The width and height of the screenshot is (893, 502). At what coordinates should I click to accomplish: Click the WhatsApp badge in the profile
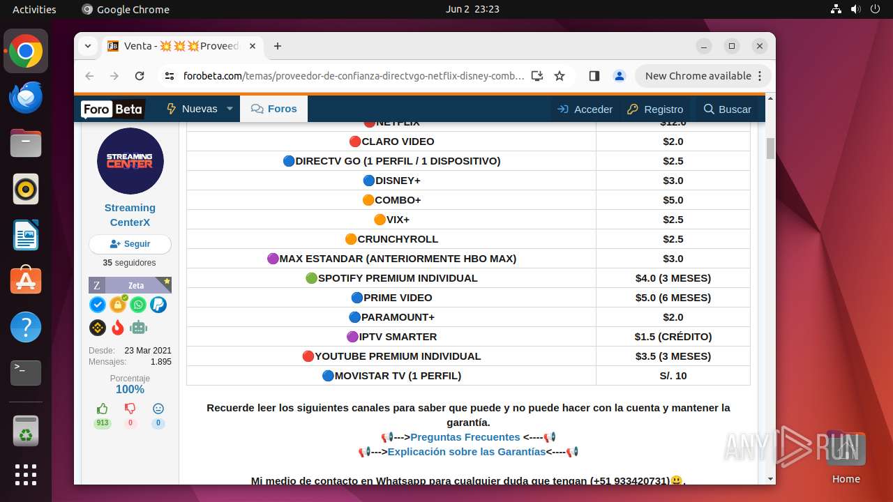click(x=138, y=305)
